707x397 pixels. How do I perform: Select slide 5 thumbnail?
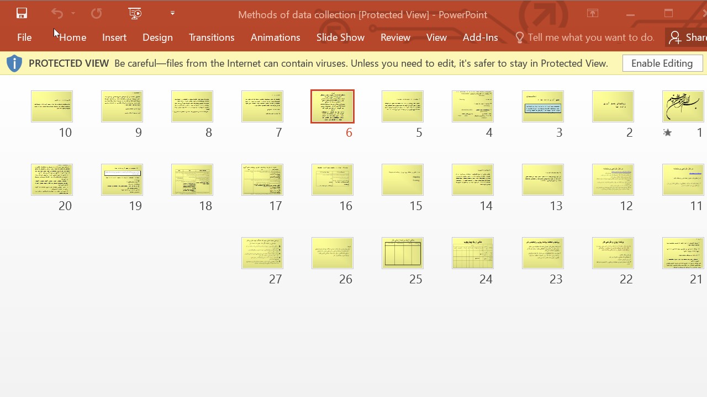403,106
